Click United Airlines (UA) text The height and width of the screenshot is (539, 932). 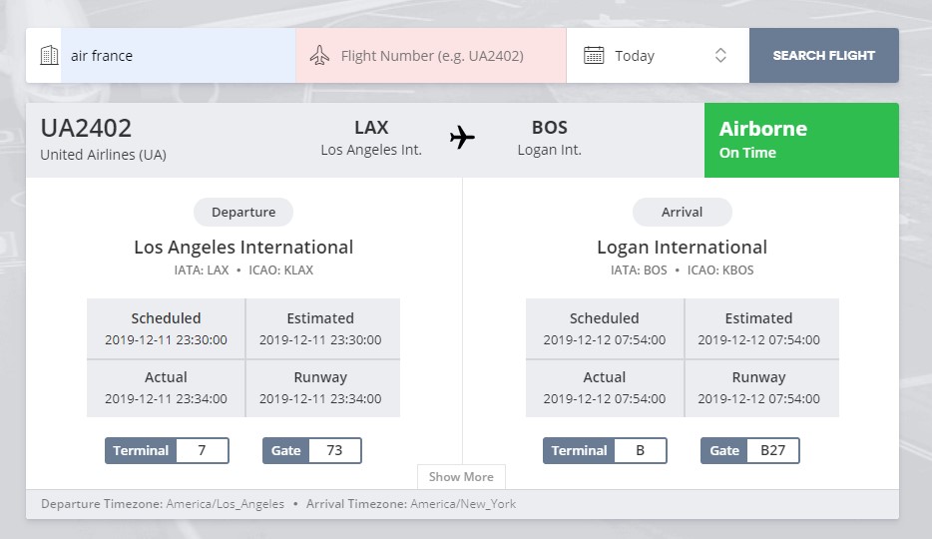pyautogui.click(x=104, y=155)
